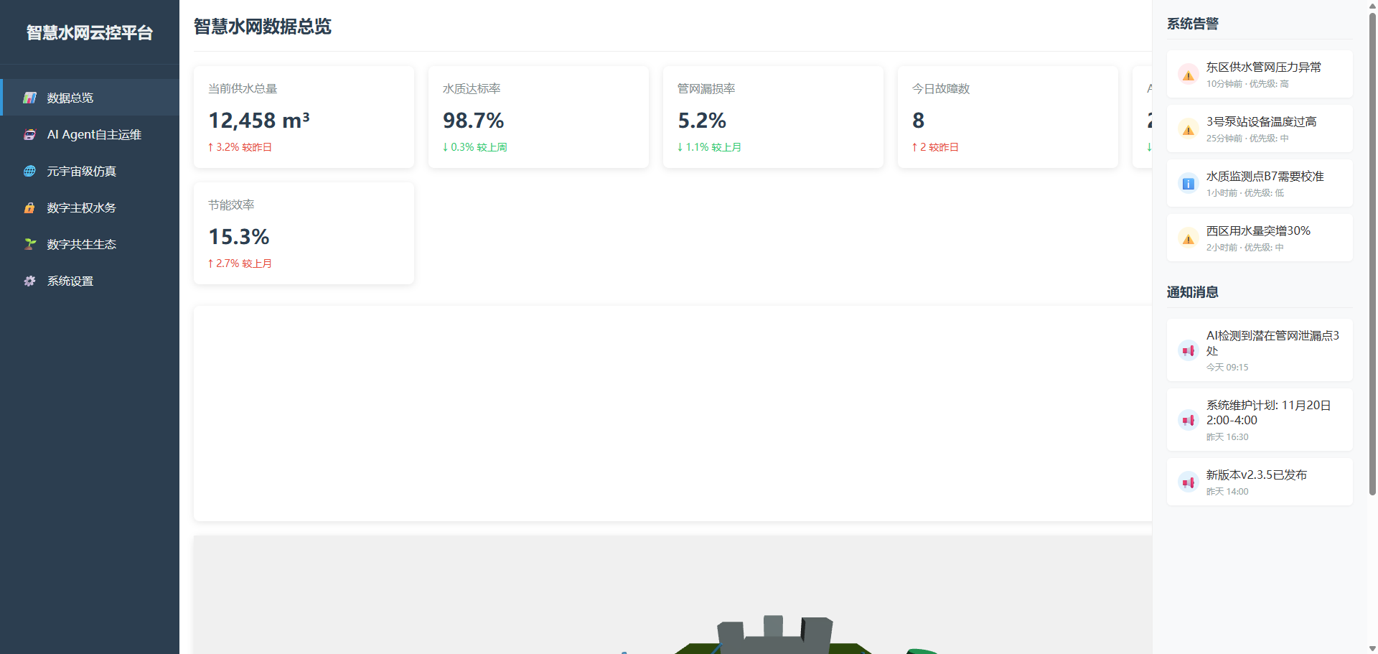
Task: Click the 数字共生生态 seedling icon
Action: click(x=29, y=244)
